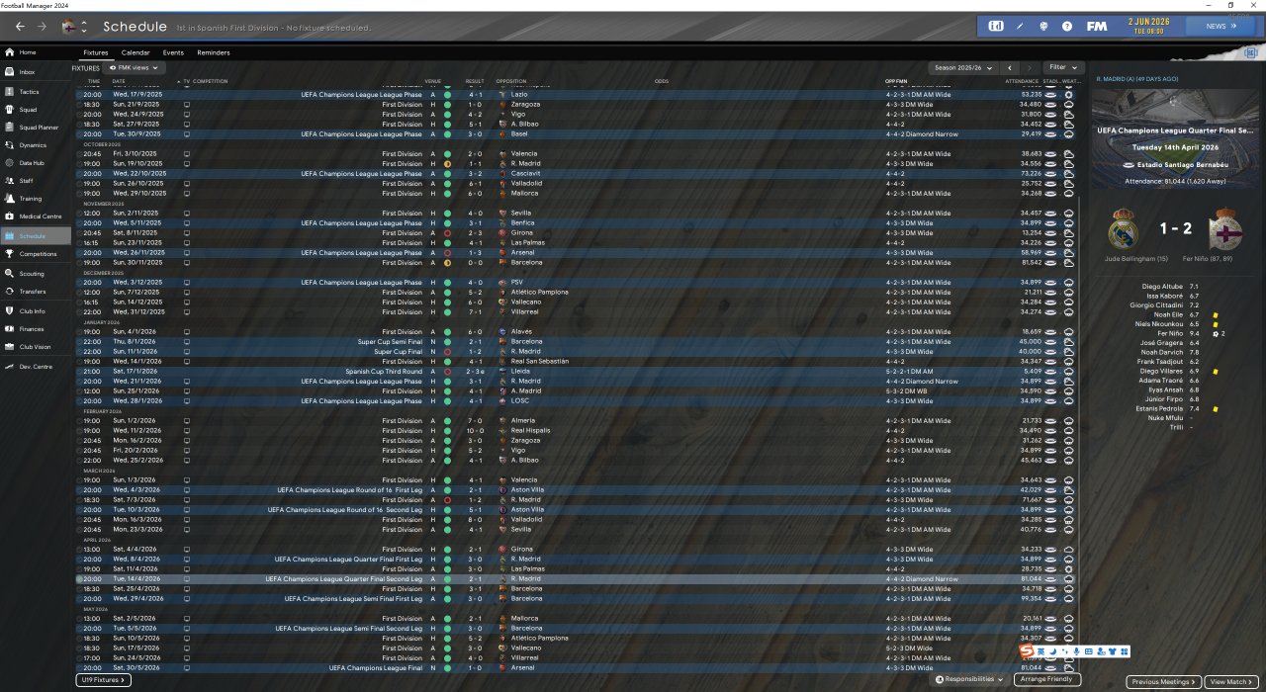Click the microphone icon in the IME bar
This screenshot has width=1266, height=692.
coord(1076,651)
